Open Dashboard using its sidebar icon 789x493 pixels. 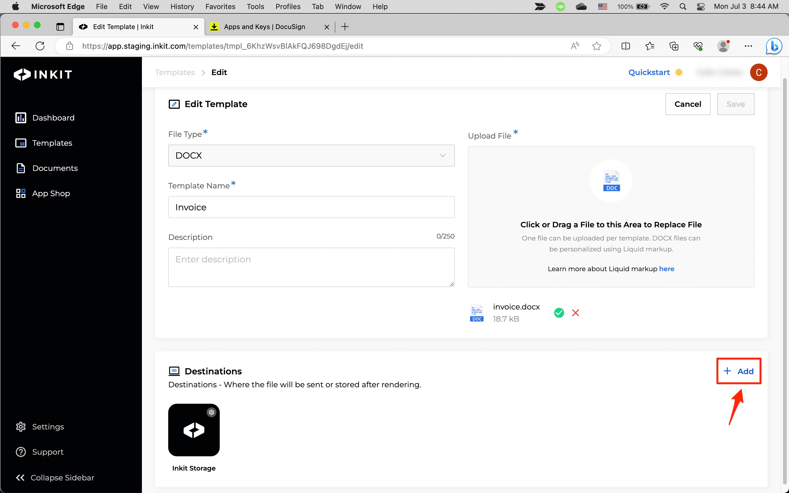pyautogui.click(x=21, y=118)
